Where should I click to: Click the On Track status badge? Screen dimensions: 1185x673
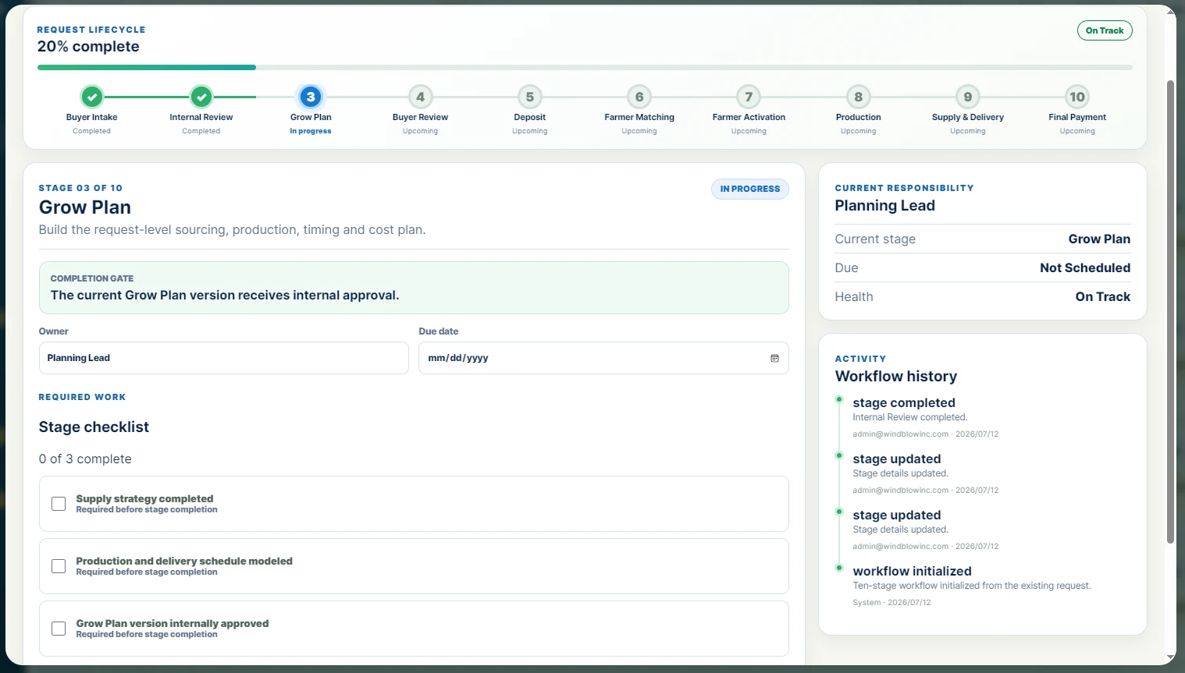coord(1105,30)
